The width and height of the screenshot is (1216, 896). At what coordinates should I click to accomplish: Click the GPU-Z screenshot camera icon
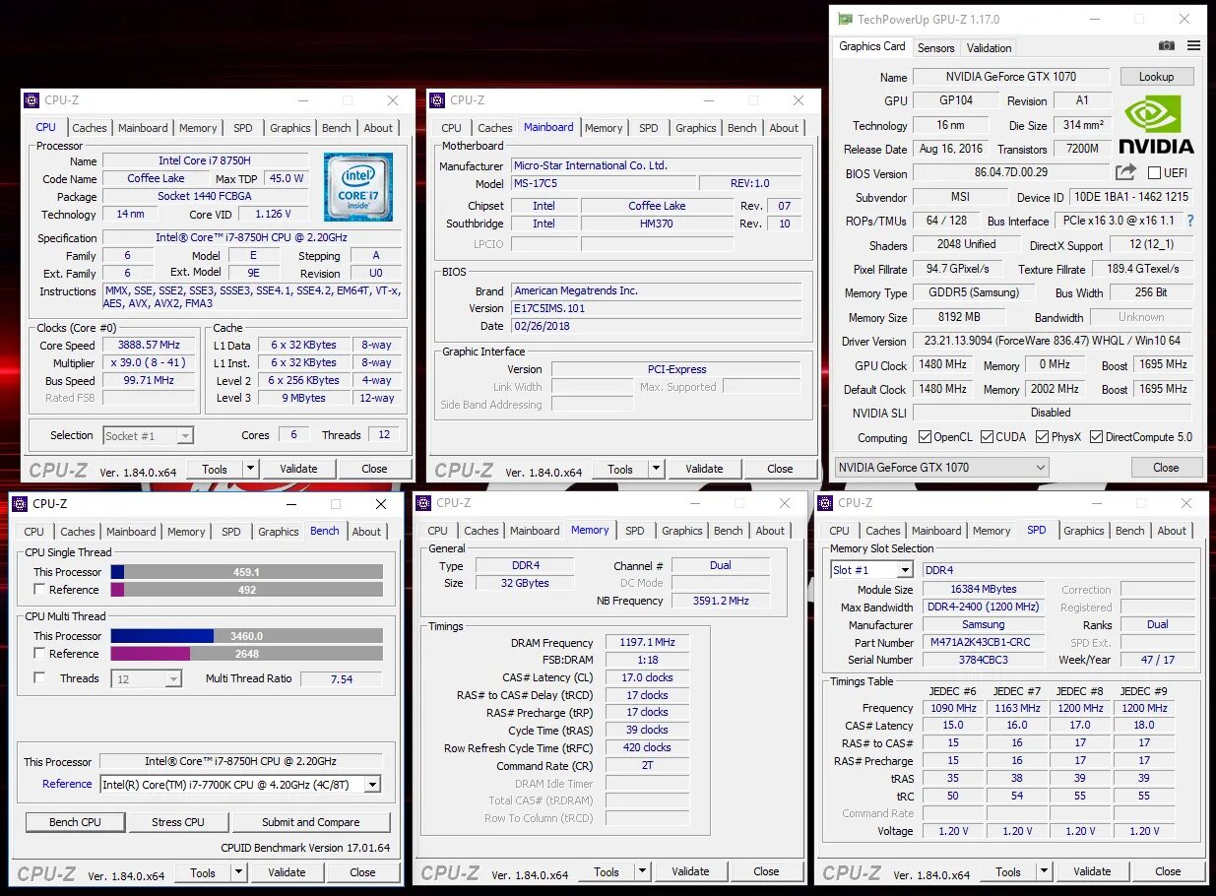click(1167, 46)
